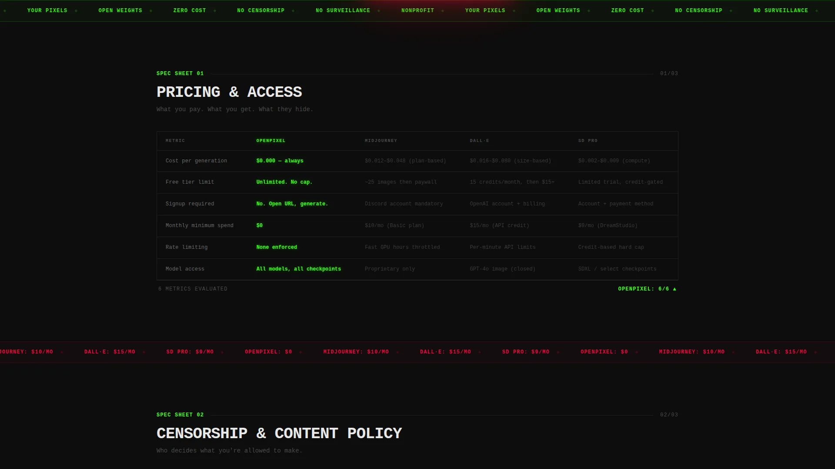The image size is (835, 469).
Task: Click the first ZERO COST ticker item
Action: (x=190, y=10)
